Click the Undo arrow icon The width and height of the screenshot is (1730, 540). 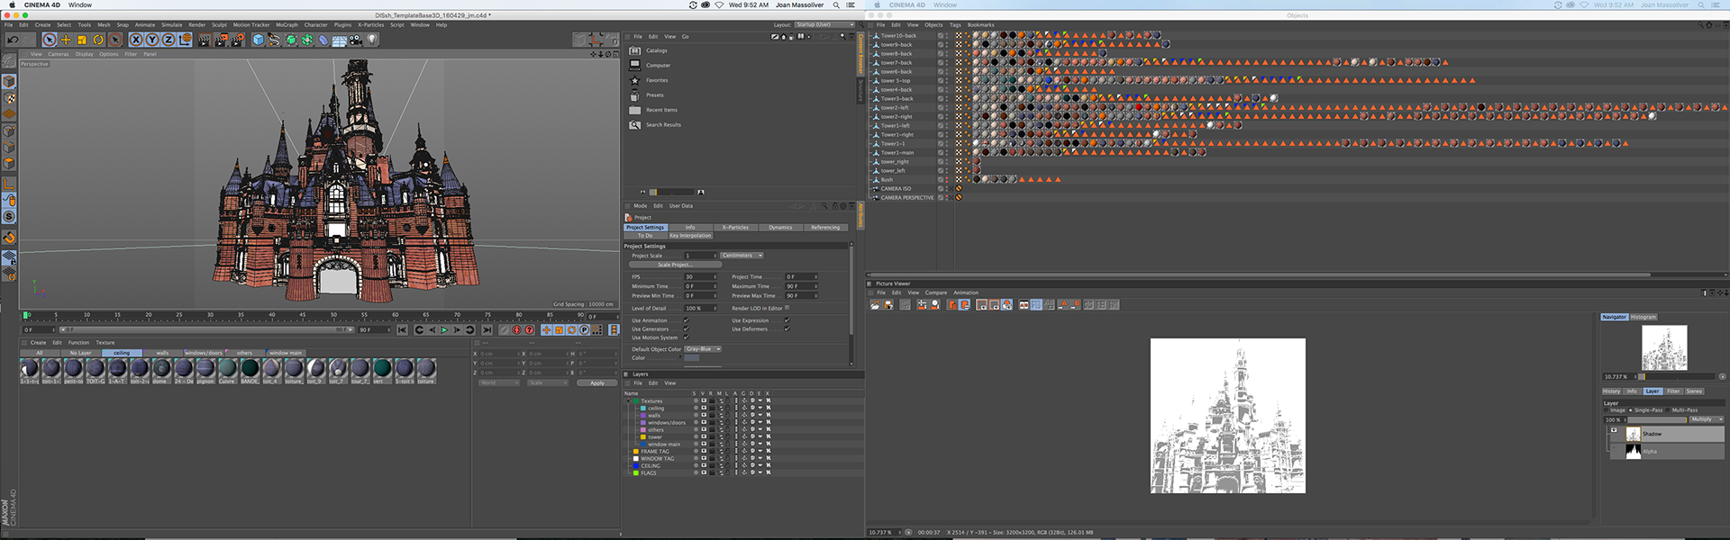pos(13,40)
